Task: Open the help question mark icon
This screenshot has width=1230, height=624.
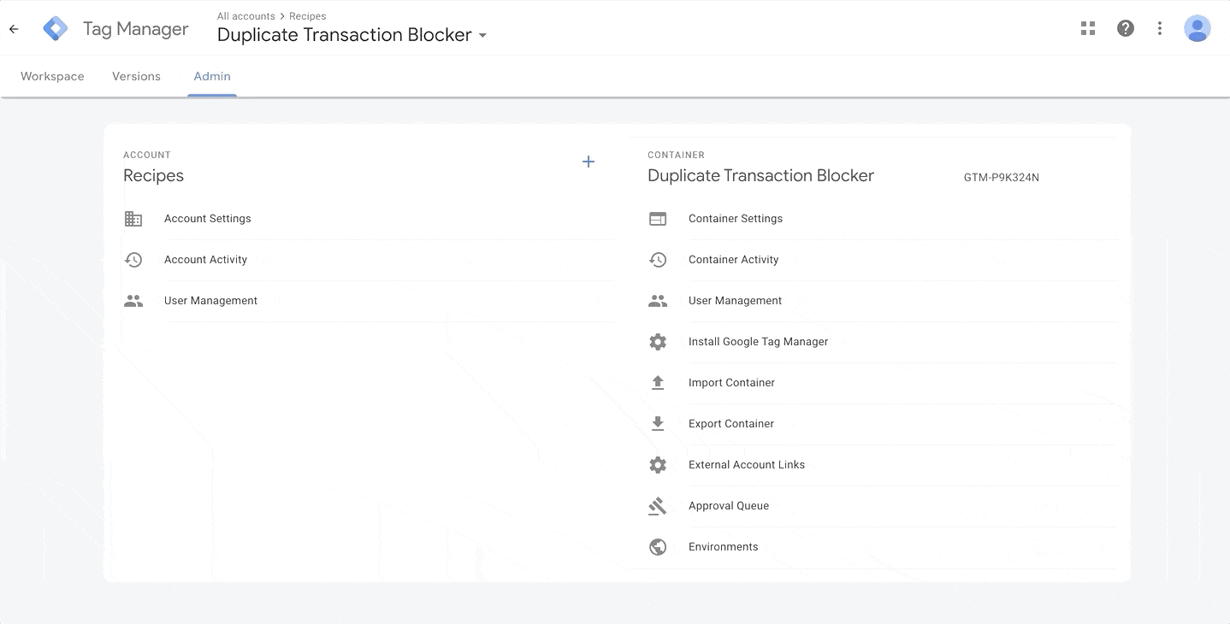Action: pos(1126,28)
